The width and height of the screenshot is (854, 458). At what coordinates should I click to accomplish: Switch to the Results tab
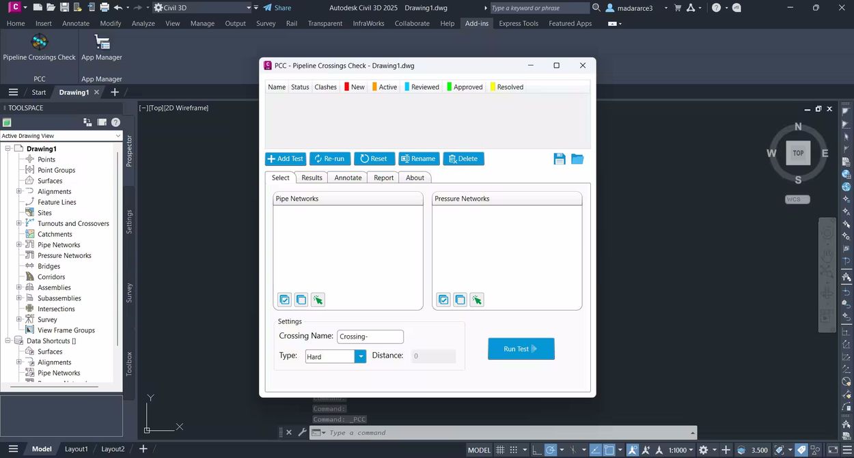tap(312, 177)
